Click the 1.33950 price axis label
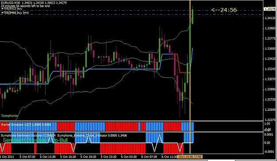 coord(270,28)
